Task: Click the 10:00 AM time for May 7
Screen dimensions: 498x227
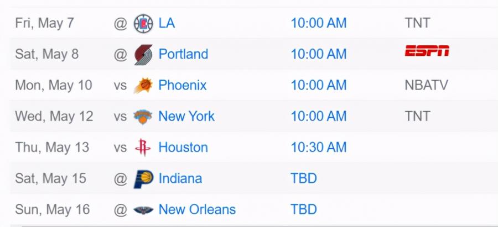Action: pyautogui.click(x=319, y=23)
